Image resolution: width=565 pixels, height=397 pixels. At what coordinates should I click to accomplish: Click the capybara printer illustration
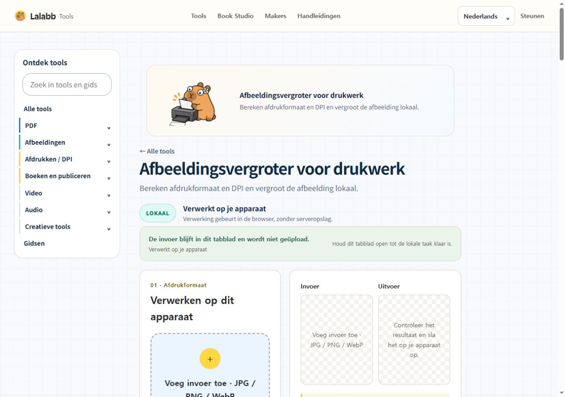194,104
